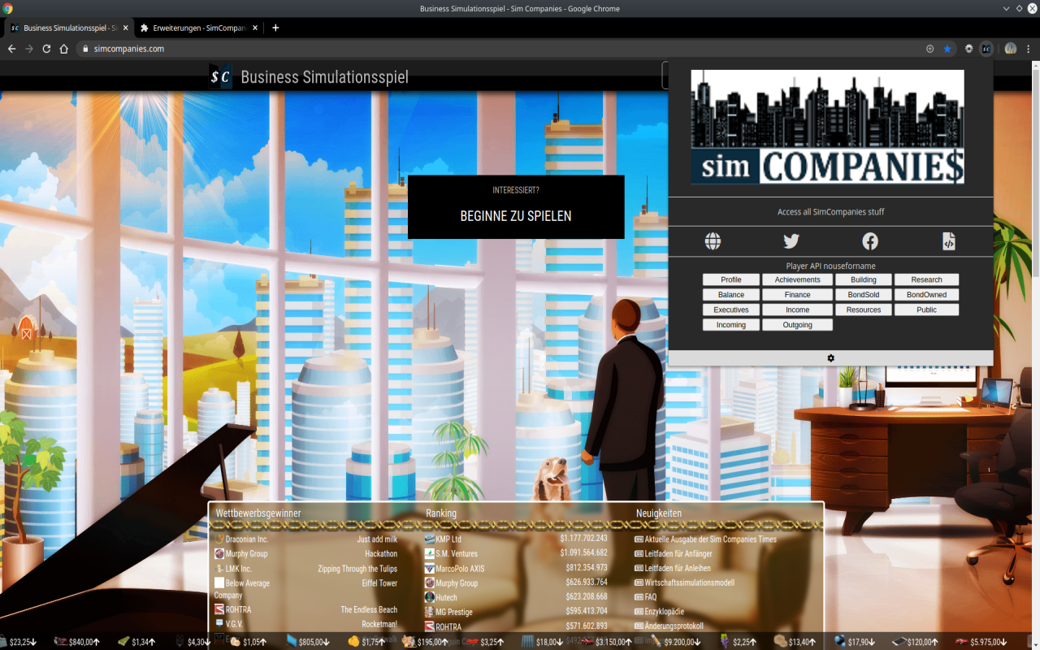The height and width of the screenshot is (650, 1040).
Task: Click the Resources button
Action: [864, 310]
